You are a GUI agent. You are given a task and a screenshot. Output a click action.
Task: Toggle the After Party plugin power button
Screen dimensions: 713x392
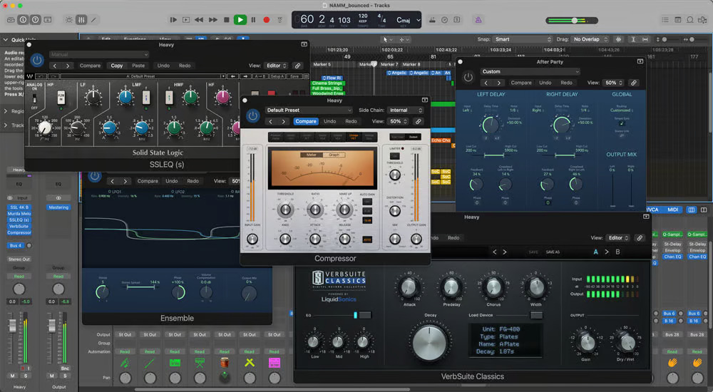[x=468, y=78]
